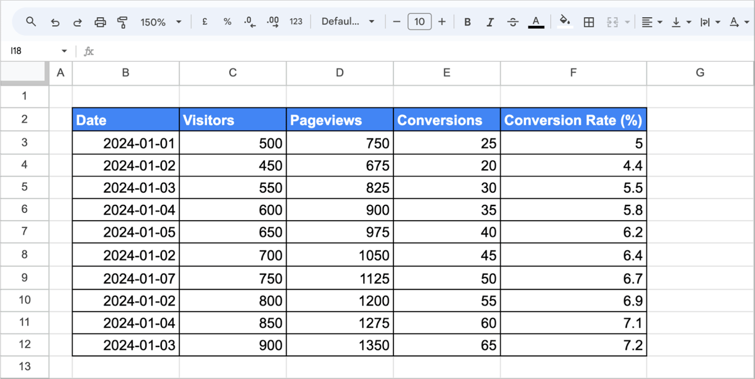Open the vertical align menu

pyautogui.click(x=681, y=22)
